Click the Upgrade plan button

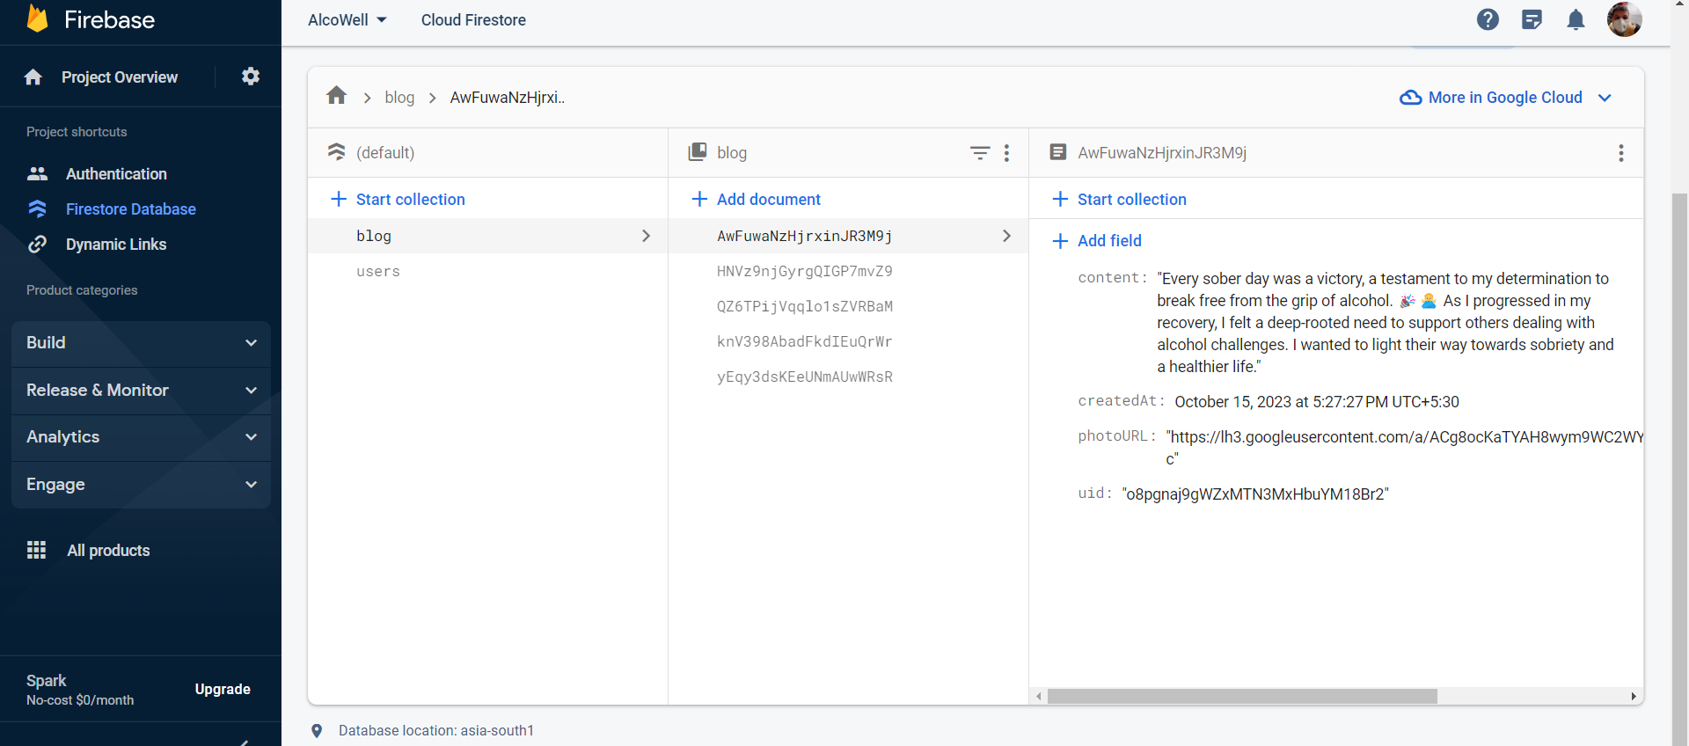(223, 690)
